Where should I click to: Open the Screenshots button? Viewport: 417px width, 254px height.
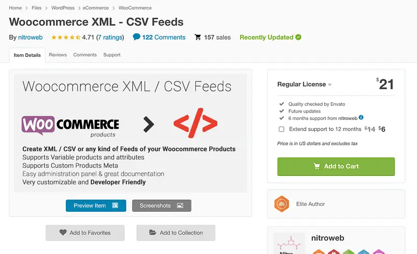pos(162,205)
